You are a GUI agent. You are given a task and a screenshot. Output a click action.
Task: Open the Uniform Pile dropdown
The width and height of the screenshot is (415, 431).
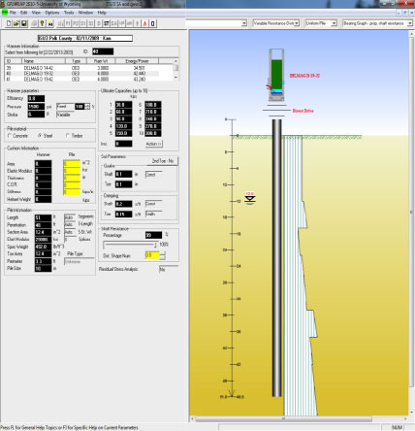coord(321,23)
